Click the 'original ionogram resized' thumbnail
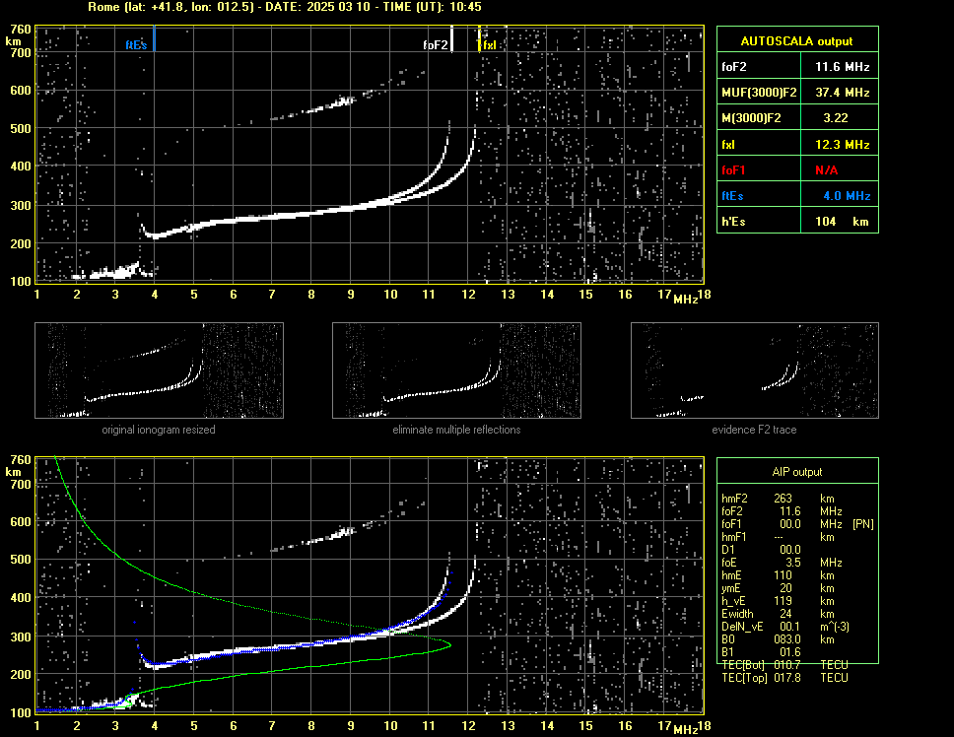 [159, 370]
